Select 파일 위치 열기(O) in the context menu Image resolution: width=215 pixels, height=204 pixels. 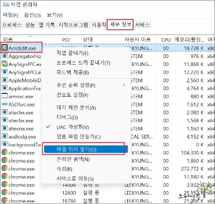[x=86, y=149]
